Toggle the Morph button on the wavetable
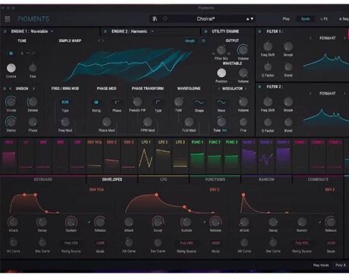Viewport: 349px width, 277px height. (x=189, y=40)
